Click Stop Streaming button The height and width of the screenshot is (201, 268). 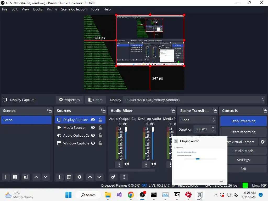coord(243,121)
